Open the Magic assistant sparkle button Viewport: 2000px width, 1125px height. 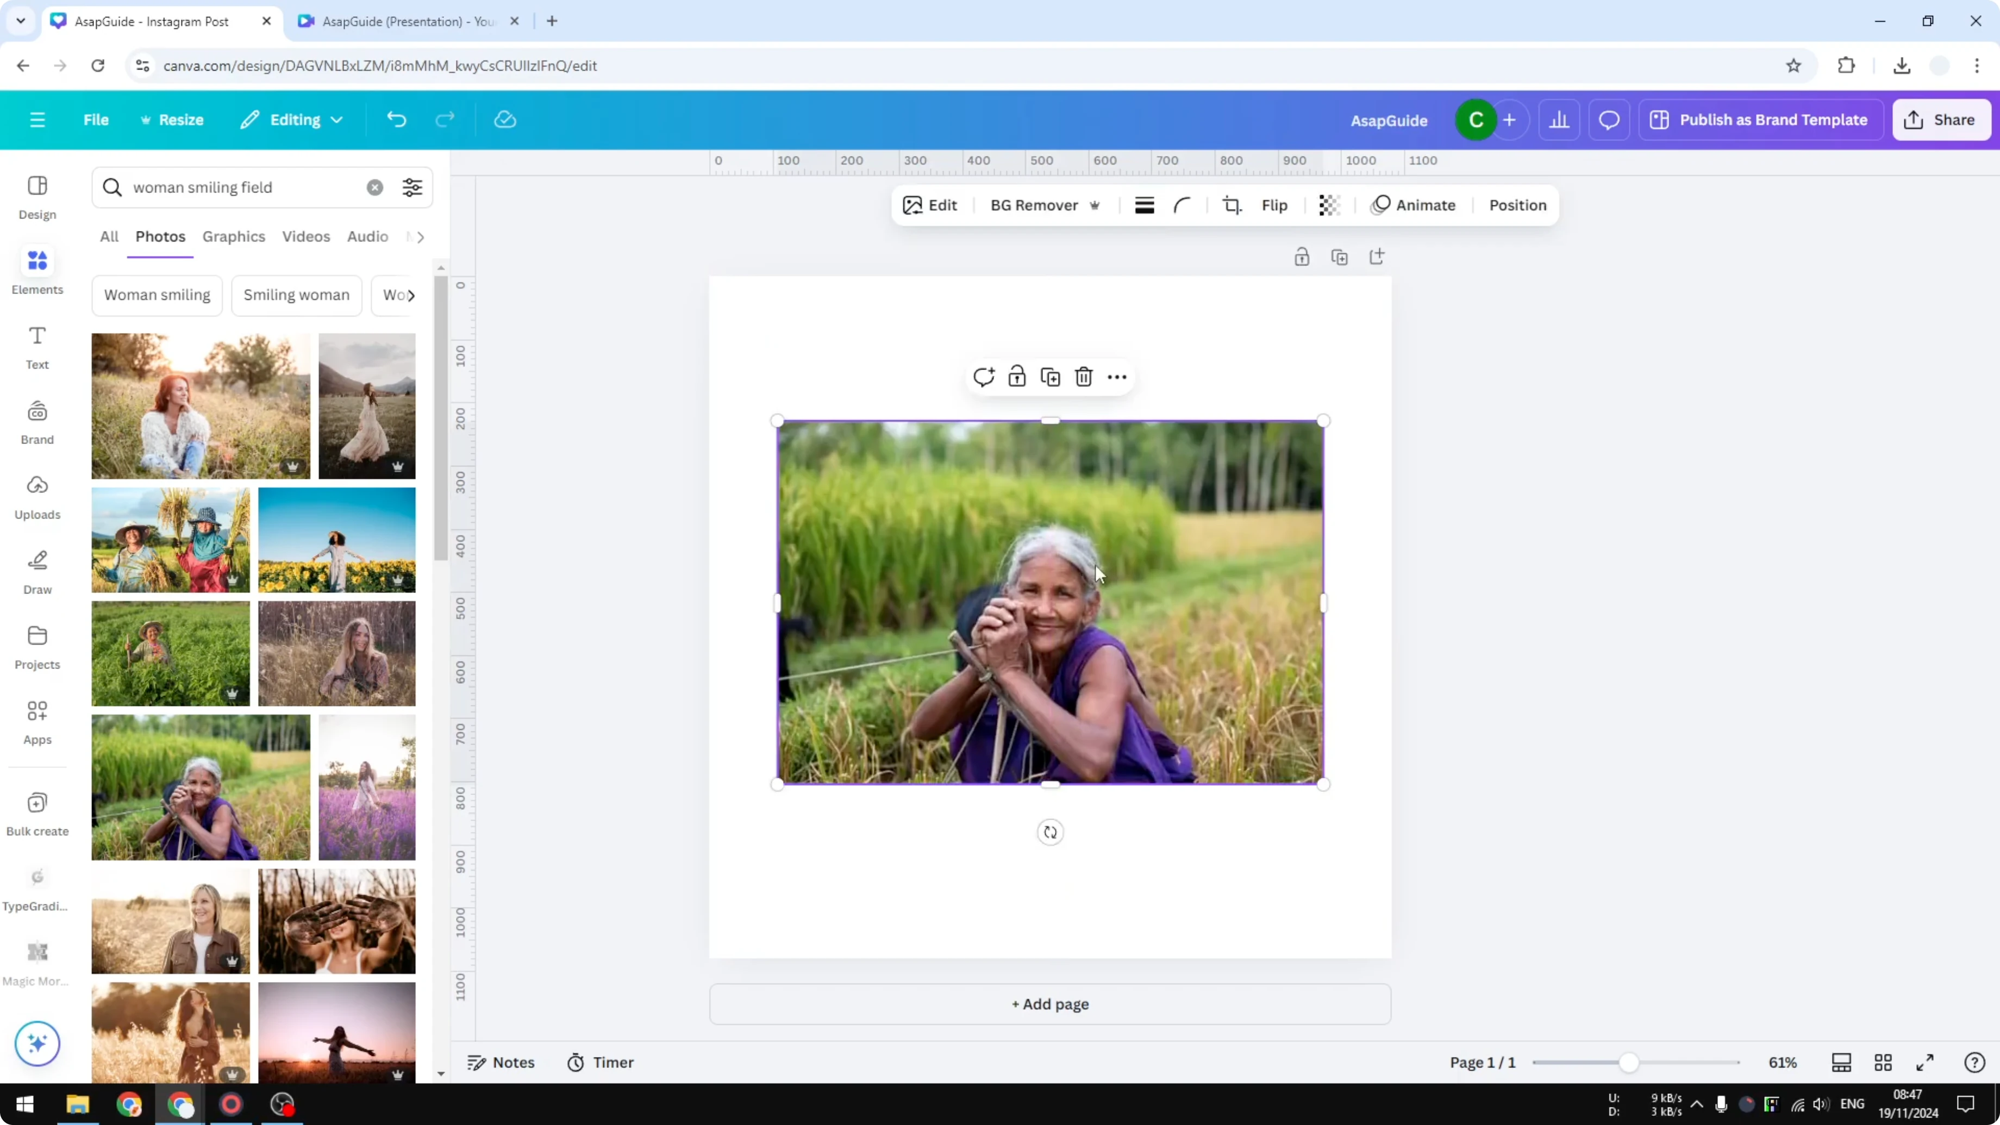pos(37,1043)
